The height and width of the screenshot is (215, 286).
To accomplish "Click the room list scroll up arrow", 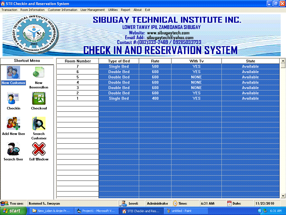I will 283,61.
